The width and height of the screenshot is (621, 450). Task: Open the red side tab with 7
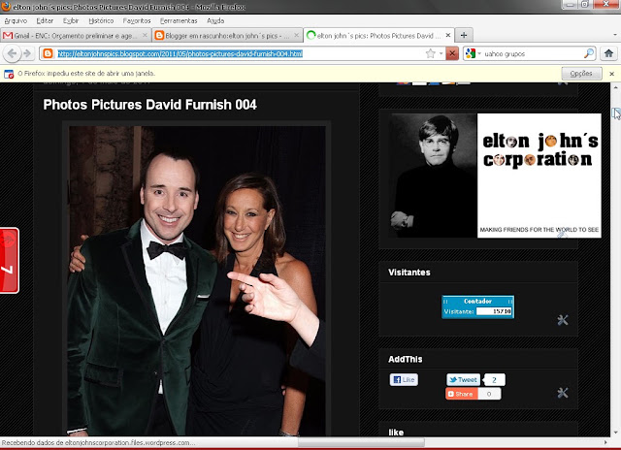click(10, 261)
